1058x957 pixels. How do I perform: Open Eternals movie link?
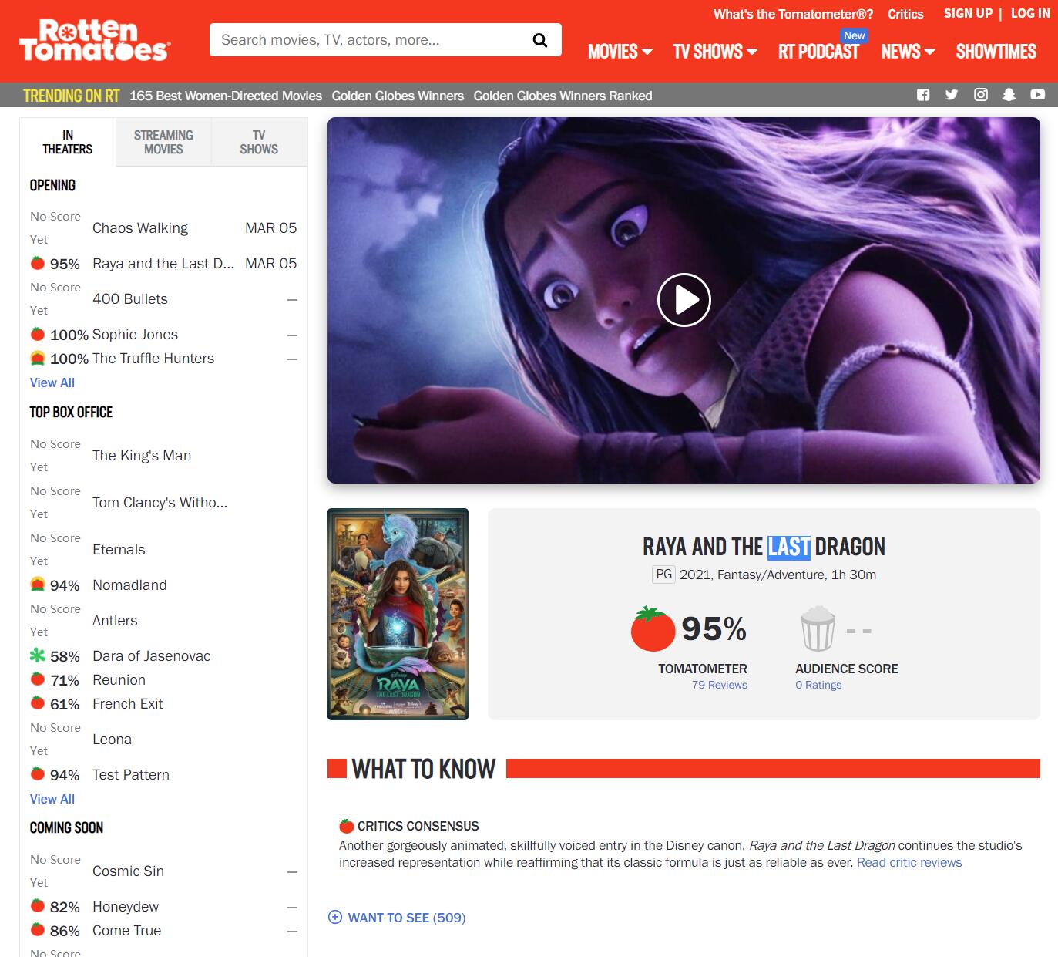coord(119,549)
